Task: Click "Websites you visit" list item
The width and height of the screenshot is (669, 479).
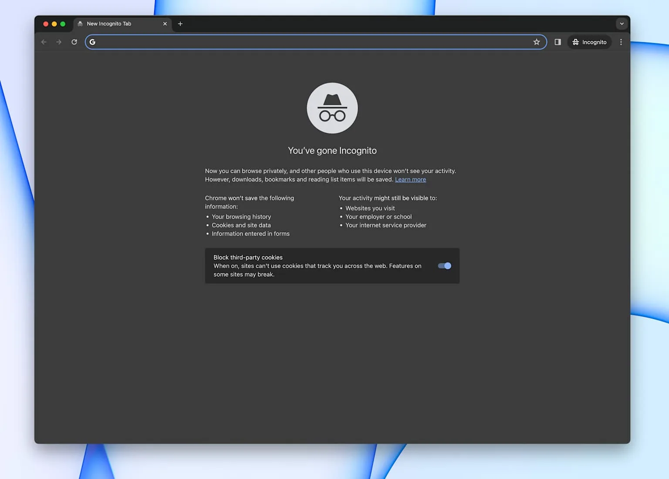Action: (370, 208)
